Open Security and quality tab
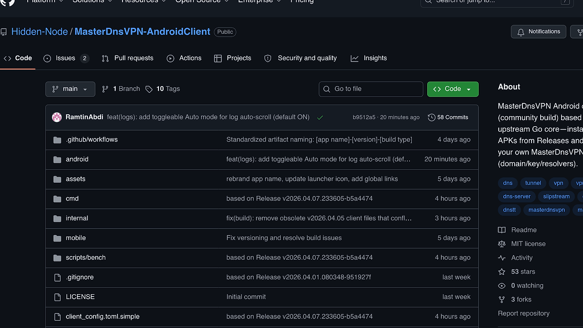The image size is (583, 328). click(301, 58)
